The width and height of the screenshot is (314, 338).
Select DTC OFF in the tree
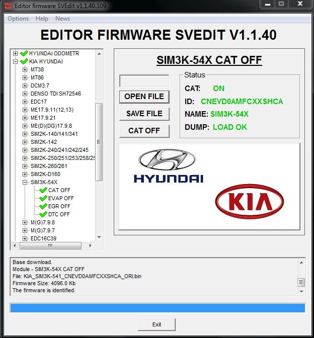tap(59, 214)
